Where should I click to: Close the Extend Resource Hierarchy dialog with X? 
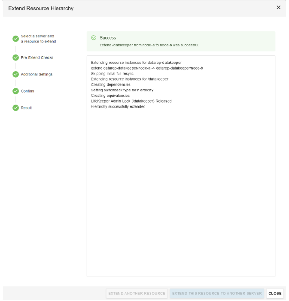pyautogui.click(x=278, y=7)
